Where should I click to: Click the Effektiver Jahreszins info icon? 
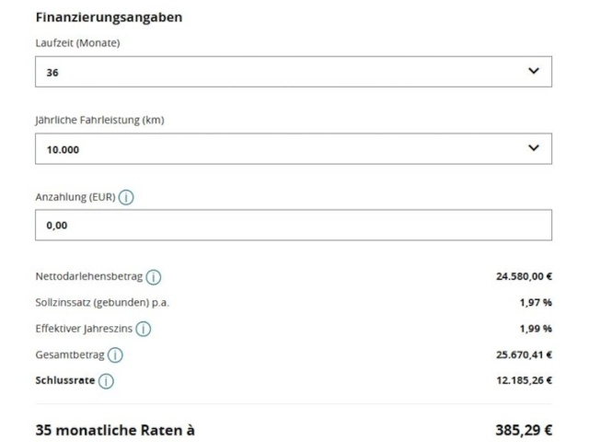(144, 329)
